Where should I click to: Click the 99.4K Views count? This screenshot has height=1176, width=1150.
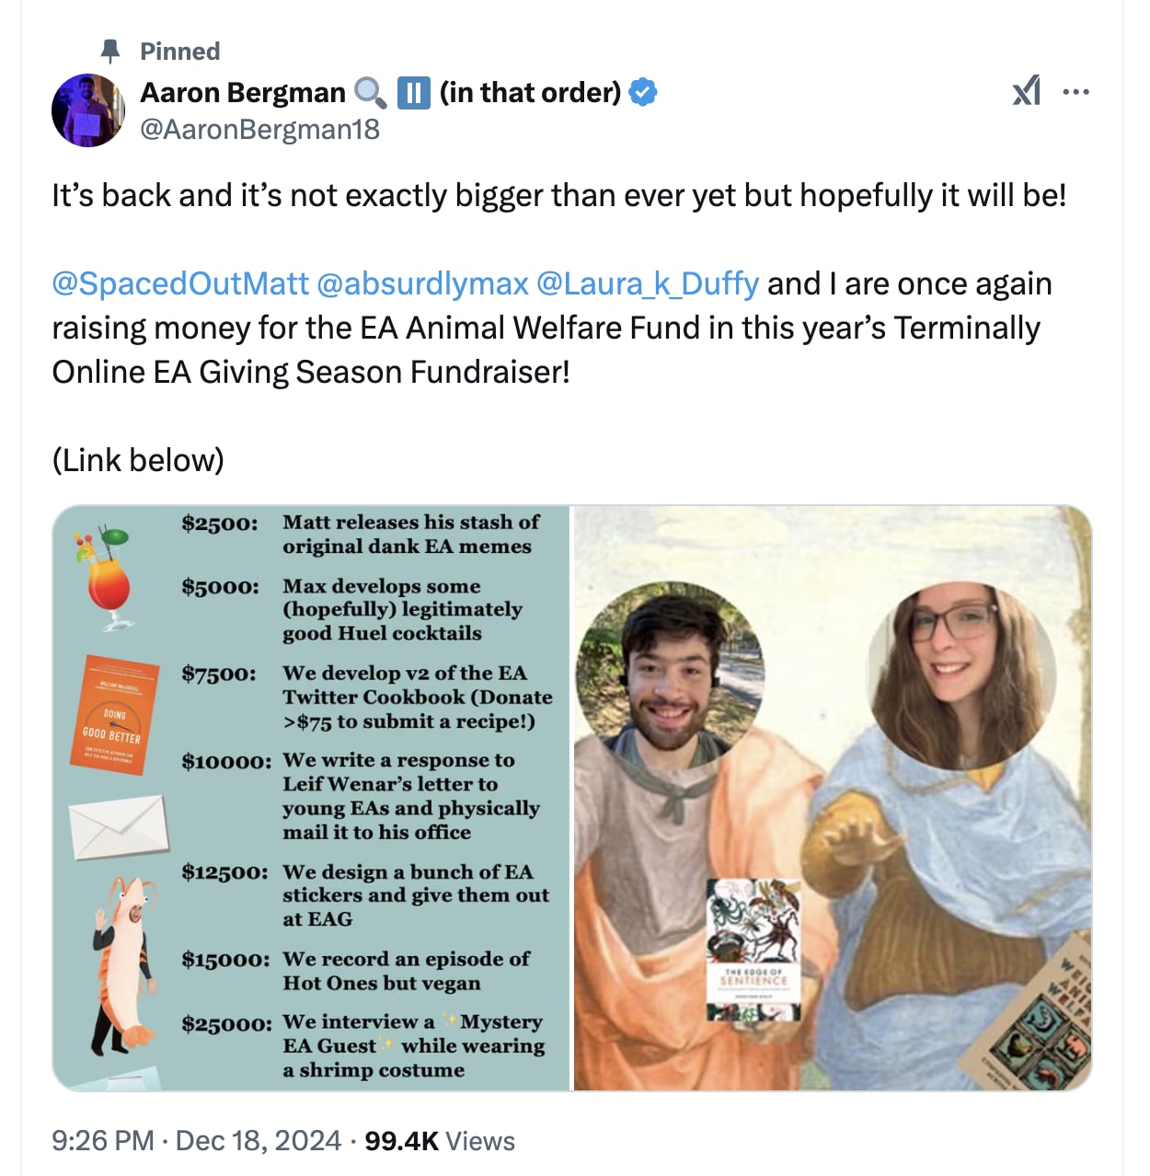coord(440,1141)
